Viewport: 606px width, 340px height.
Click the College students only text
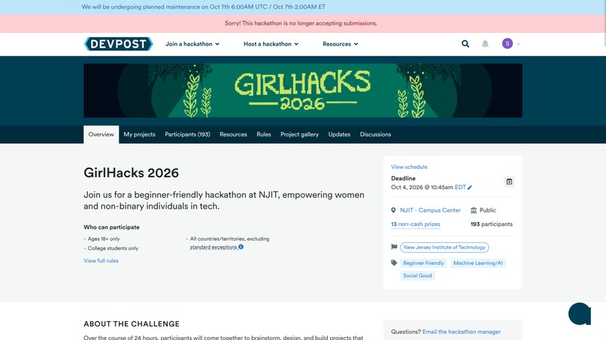[113, 248]
